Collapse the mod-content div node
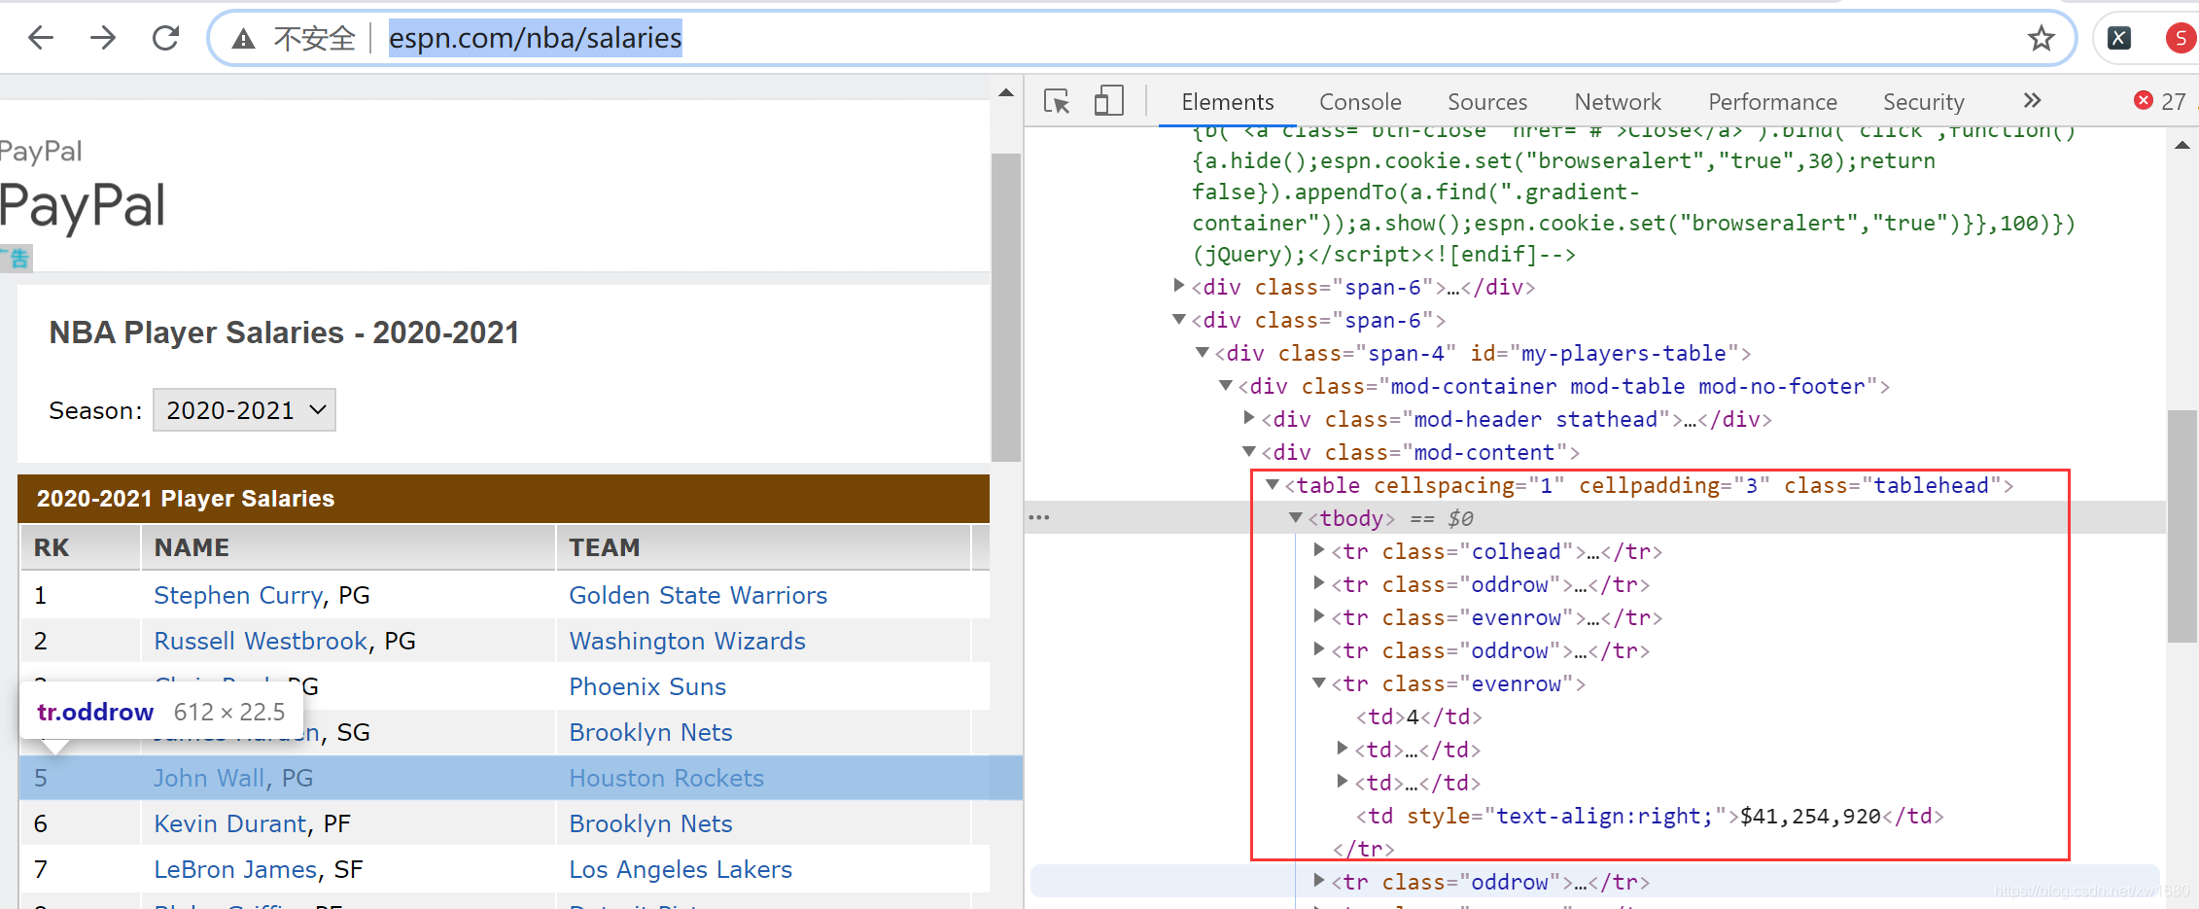This screenshot has height=909, width=2199. click(1249, 451)
